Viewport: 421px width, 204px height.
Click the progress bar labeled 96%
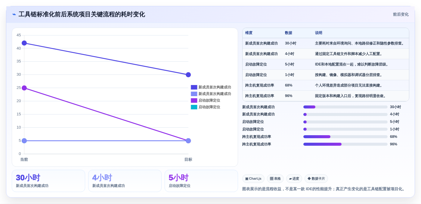point(345,144)
